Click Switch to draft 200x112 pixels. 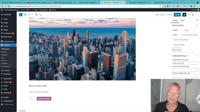(x=160, y=15)
